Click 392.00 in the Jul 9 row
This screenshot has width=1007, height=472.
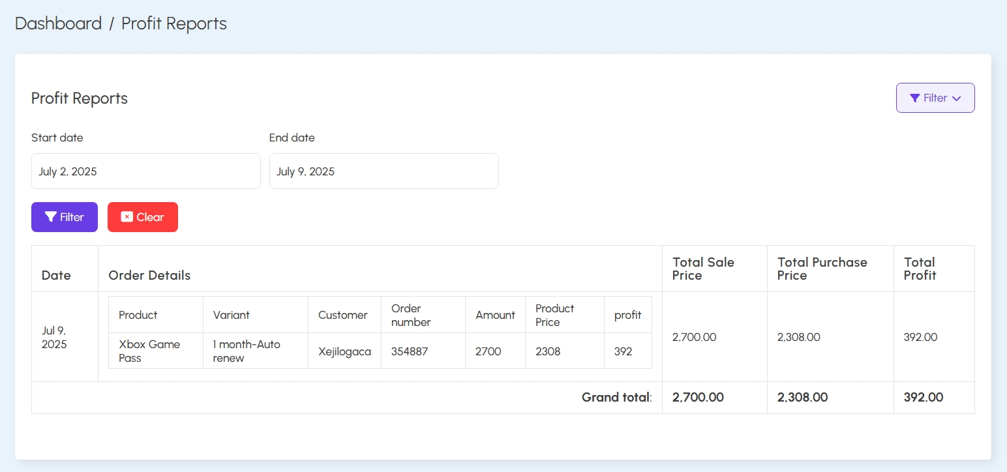(921, 337)
